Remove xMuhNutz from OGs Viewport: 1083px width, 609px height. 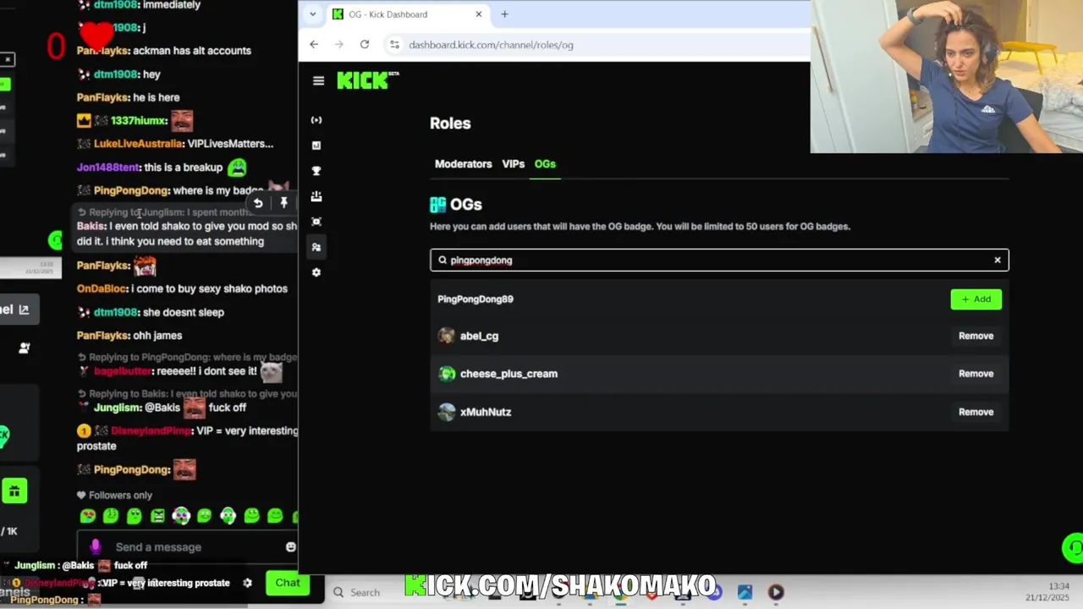pos(976,412)
